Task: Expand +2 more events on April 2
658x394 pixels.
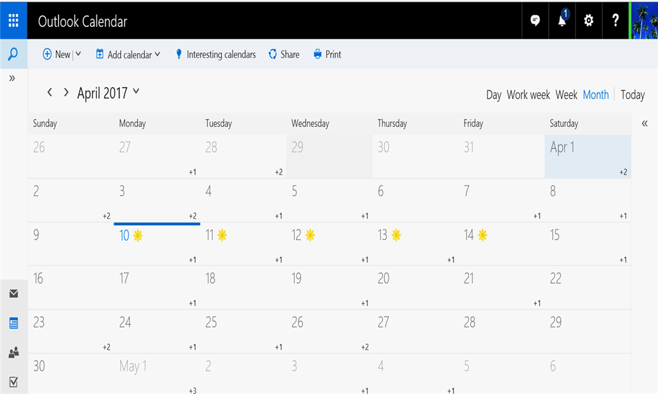Action: coord(107,216)
